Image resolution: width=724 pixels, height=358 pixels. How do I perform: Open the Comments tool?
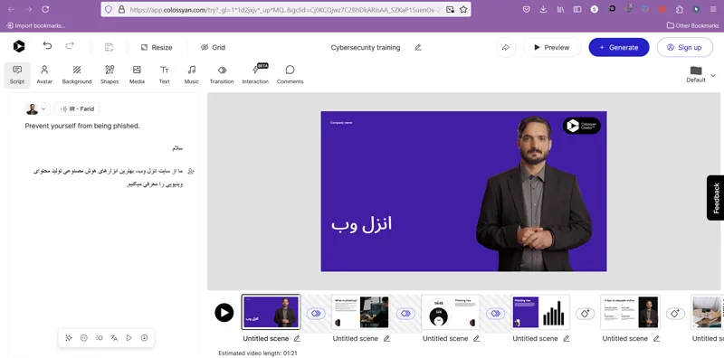[290, 75]
